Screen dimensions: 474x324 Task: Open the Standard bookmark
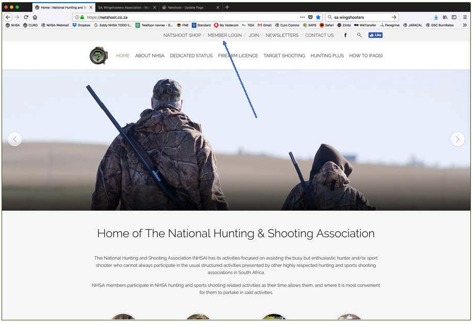pos(201,25)
